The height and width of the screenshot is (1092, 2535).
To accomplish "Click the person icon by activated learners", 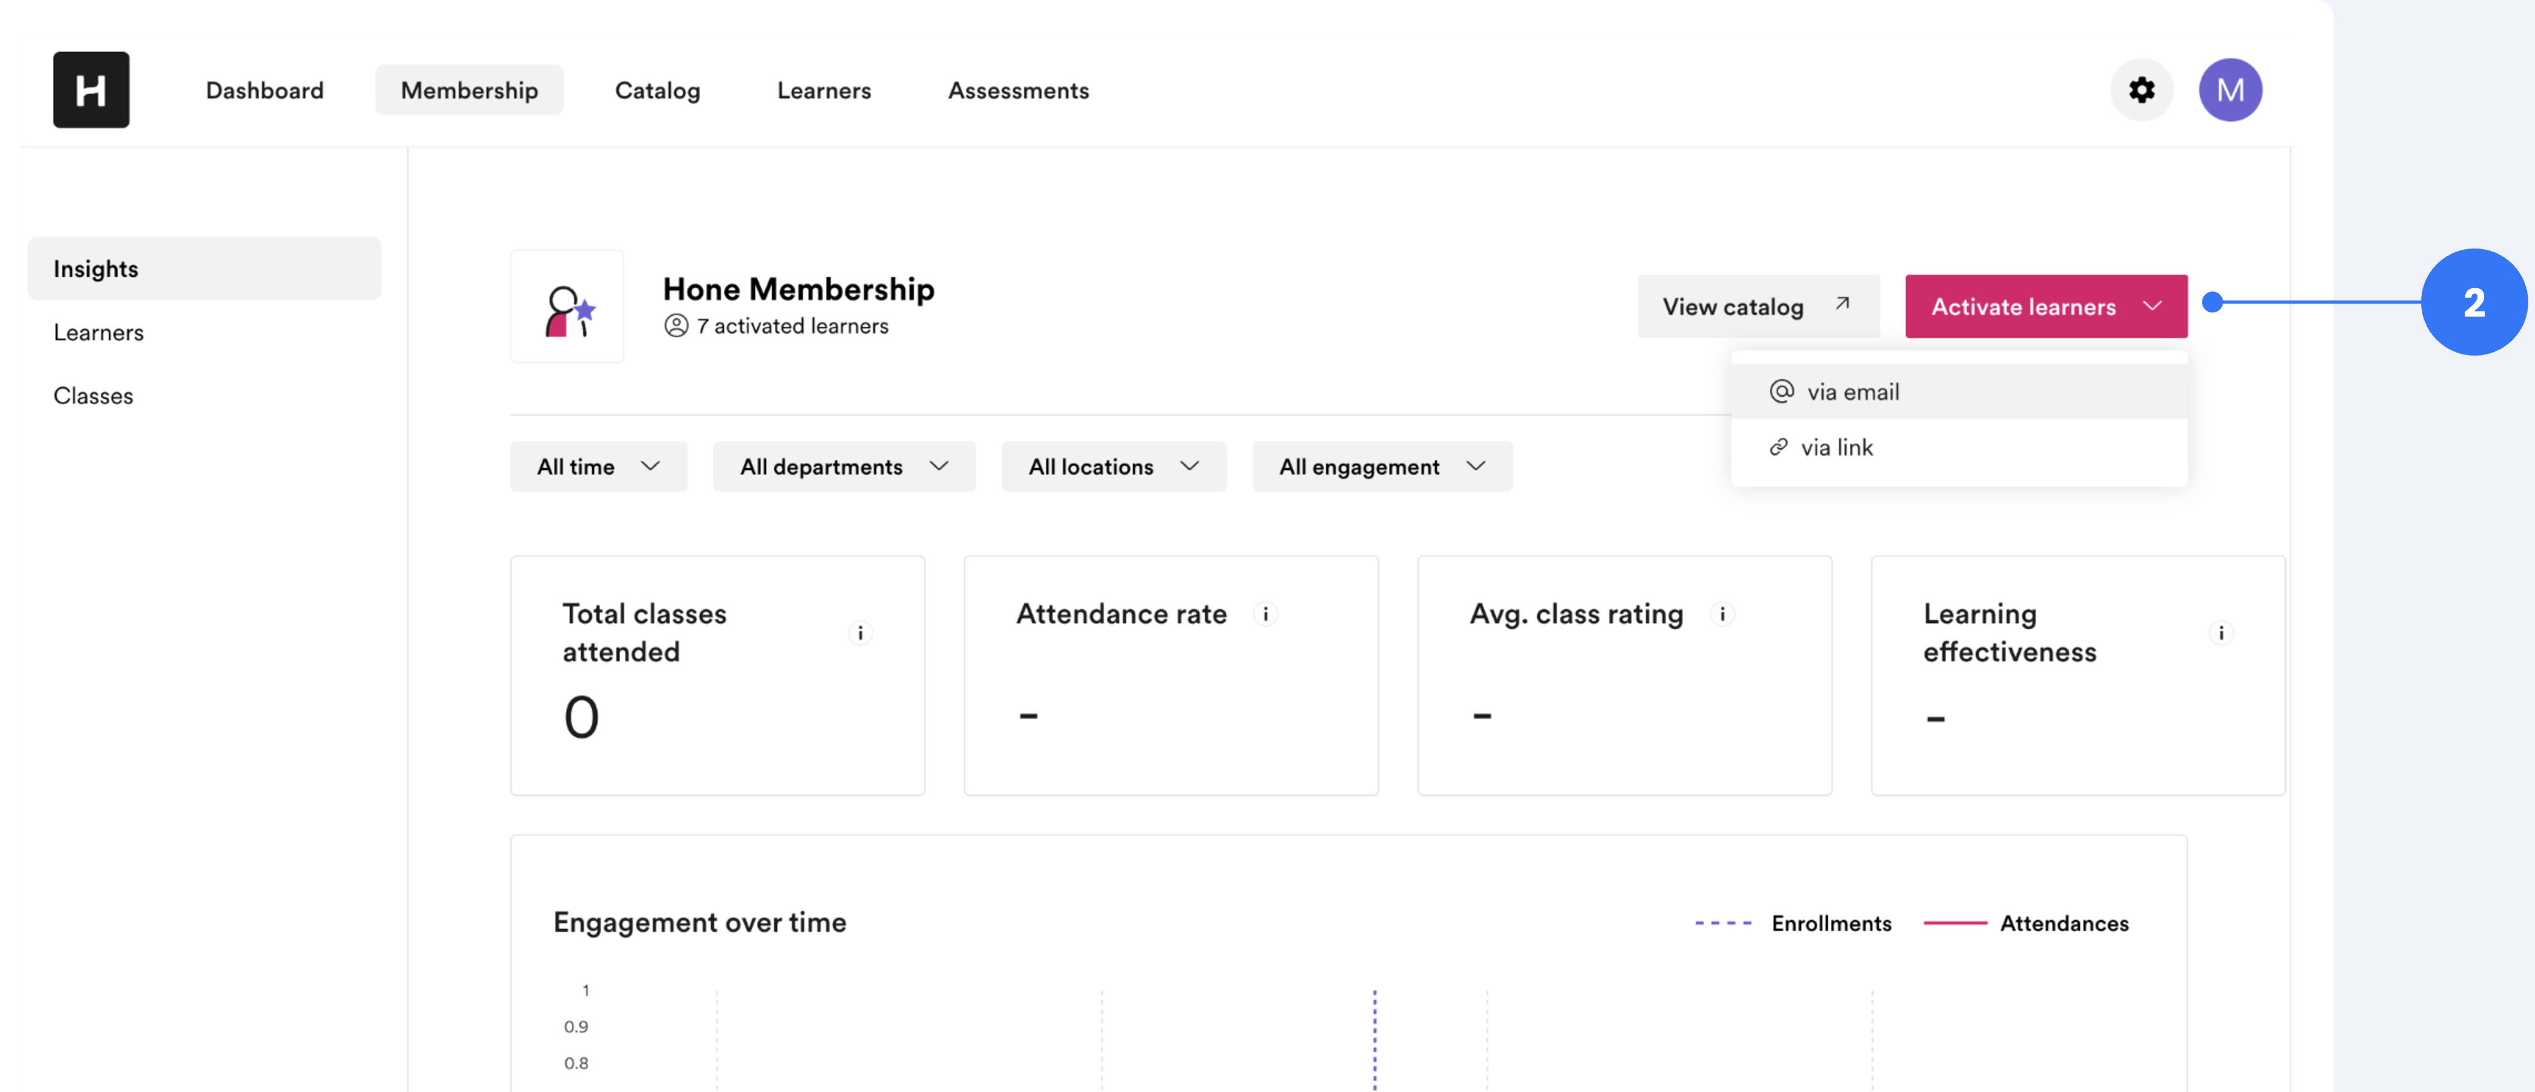I will (676, 326).
